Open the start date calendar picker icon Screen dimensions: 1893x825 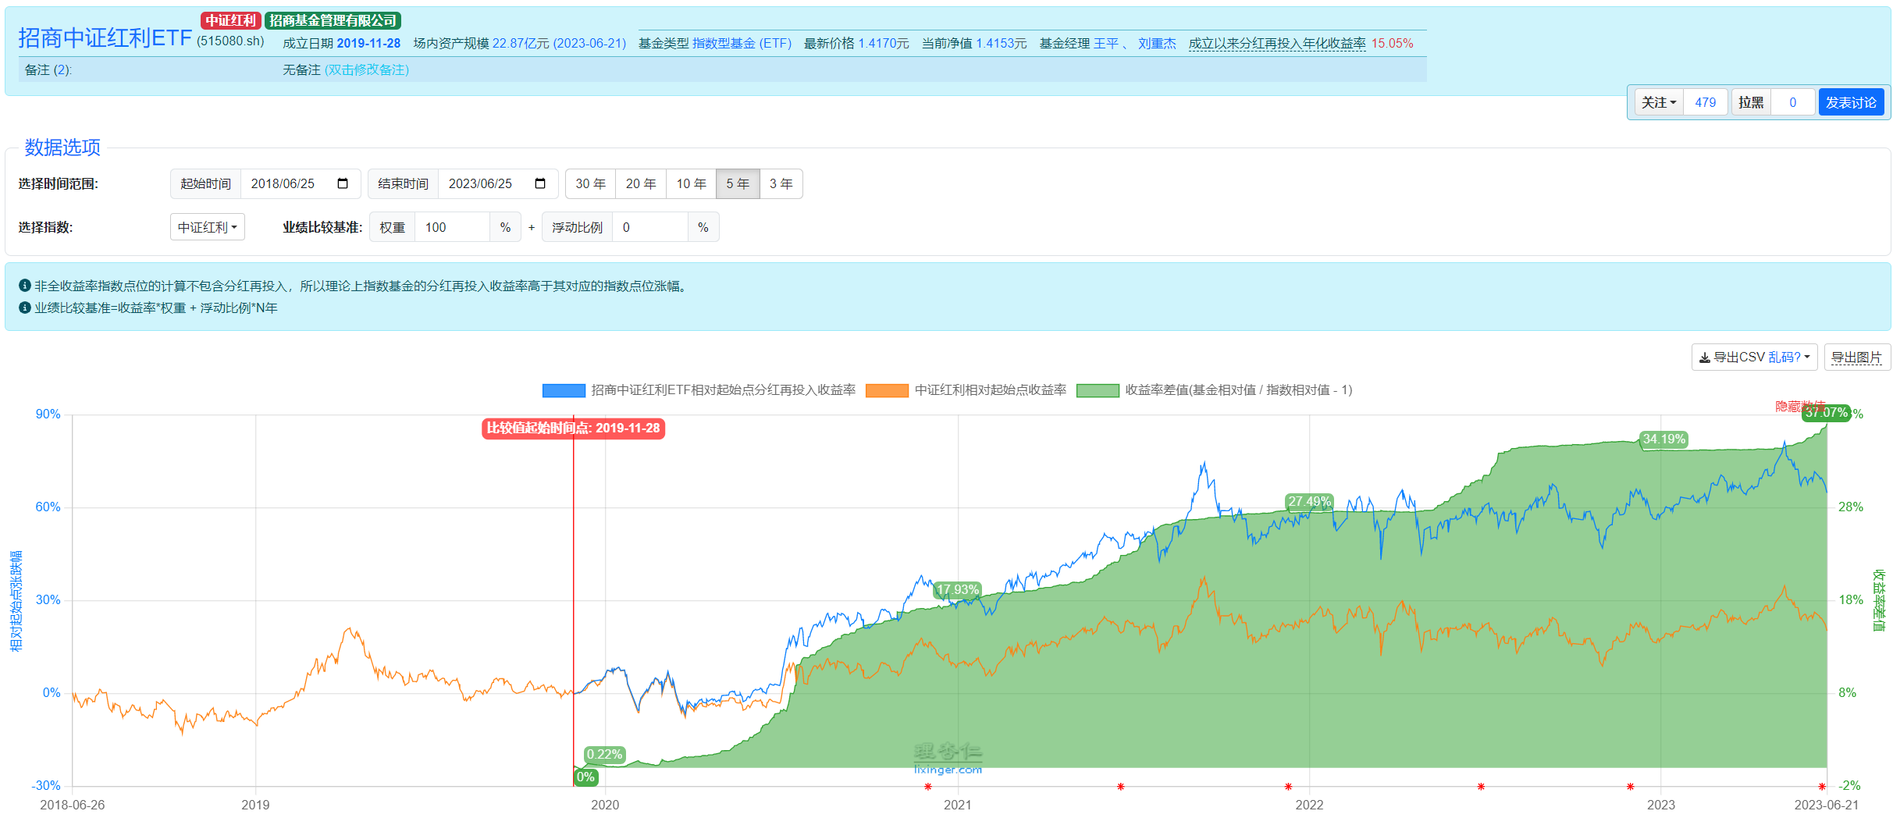pos(342,183)
